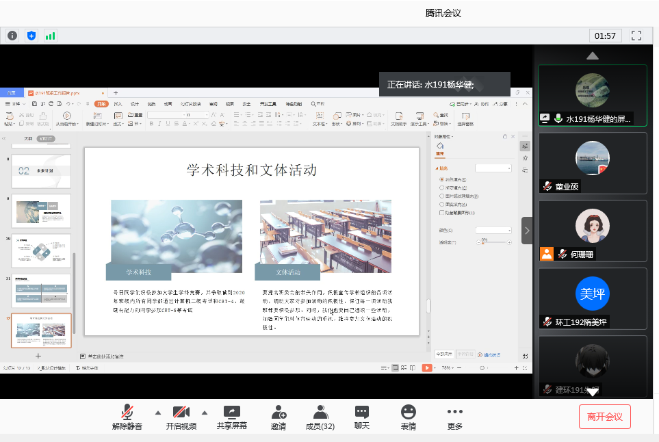This screenshot has height=442, width=659.
Task: Click the 离开会议 leave button
Action: (604, 417)
